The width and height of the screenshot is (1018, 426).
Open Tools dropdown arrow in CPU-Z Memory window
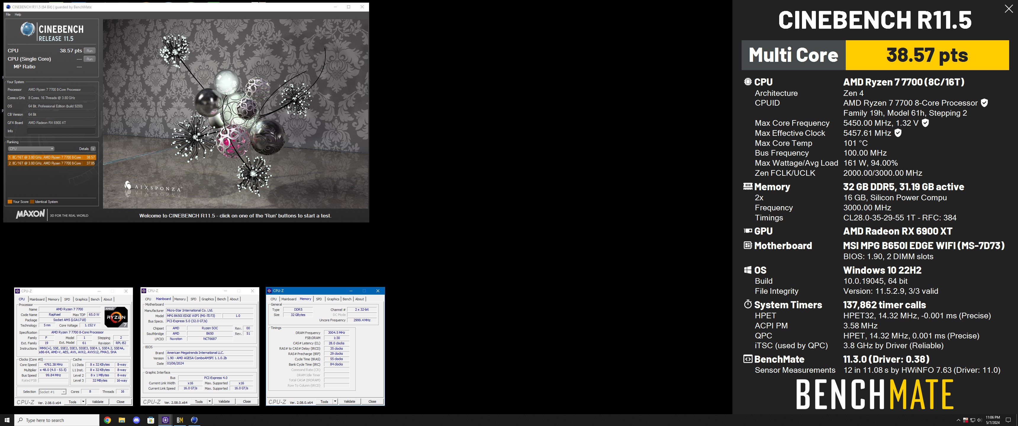coord(335,401)
